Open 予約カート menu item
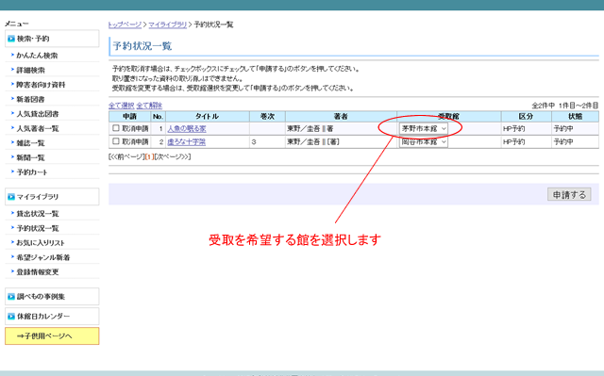The height and width of the screenshot is (376, 604). tap(31, 172)
